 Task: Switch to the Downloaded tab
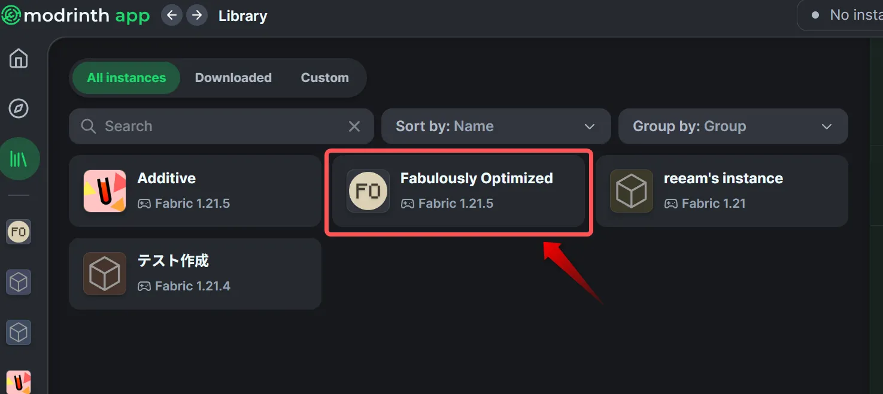233,78
